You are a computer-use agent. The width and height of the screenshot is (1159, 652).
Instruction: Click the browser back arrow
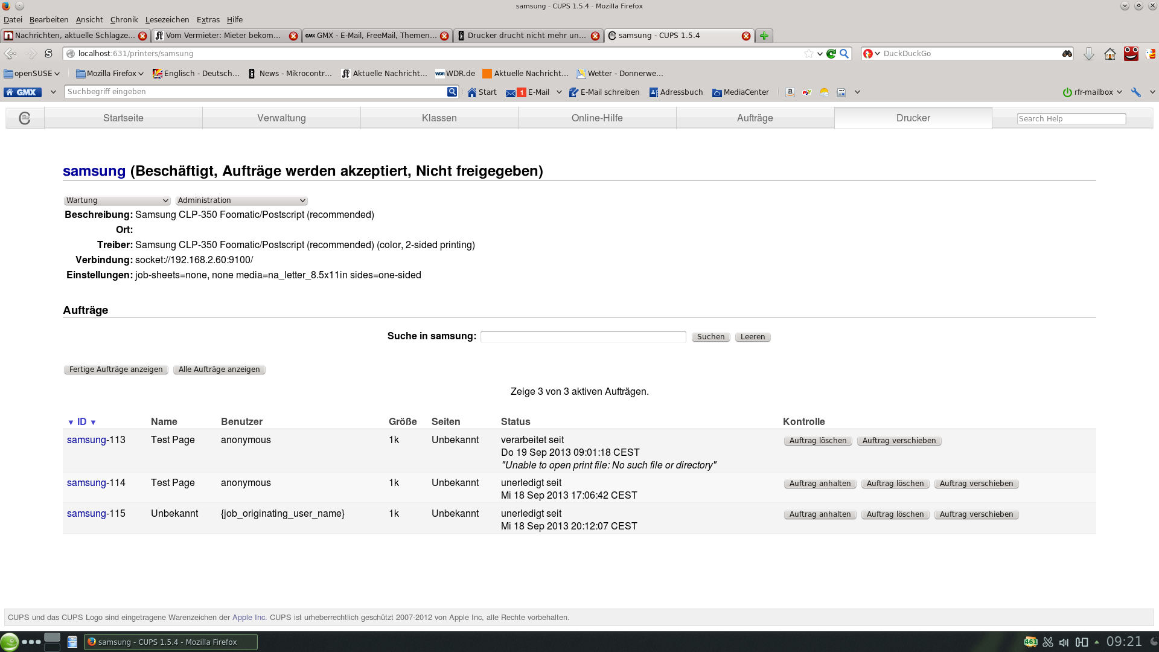coord(10,54)
